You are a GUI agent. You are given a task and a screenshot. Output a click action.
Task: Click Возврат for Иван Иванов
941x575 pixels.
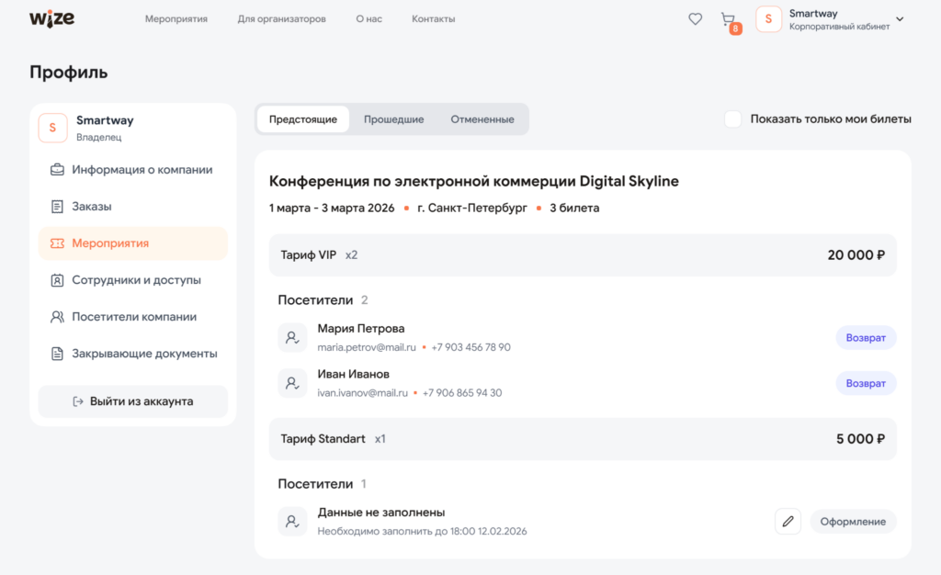pyautogui.click(x=866, y=383)
